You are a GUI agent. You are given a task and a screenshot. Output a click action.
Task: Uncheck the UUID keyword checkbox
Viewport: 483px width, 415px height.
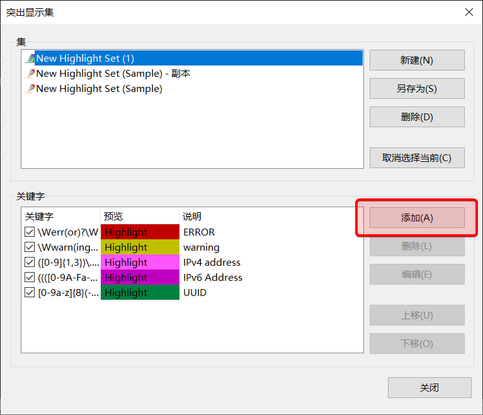[x=30, y=292]
